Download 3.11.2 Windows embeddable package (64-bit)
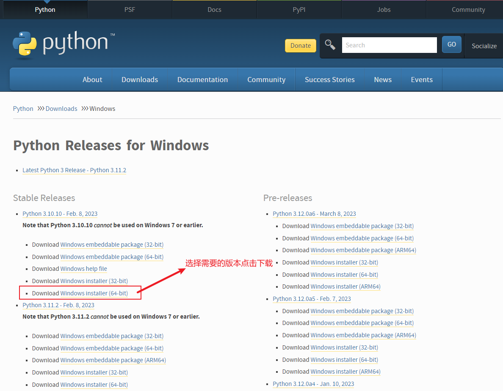The height and width of the screenshot is (391, 503). [x=112, y=348]
